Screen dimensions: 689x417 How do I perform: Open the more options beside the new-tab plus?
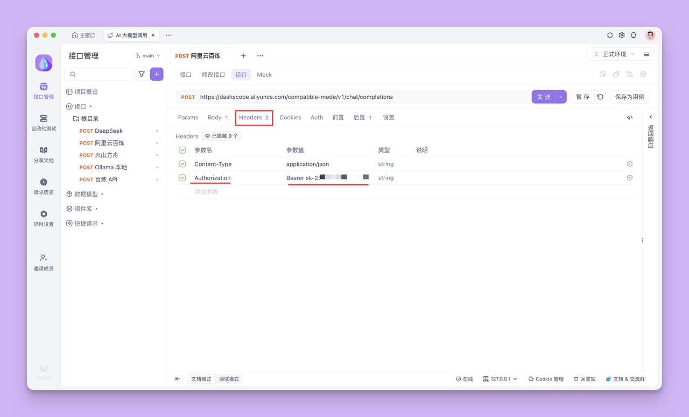(x=260, y=56)
